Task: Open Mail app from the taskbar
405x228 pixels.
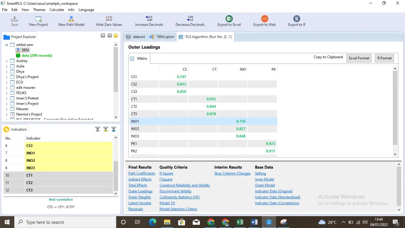Action: (x=196, y=222)
